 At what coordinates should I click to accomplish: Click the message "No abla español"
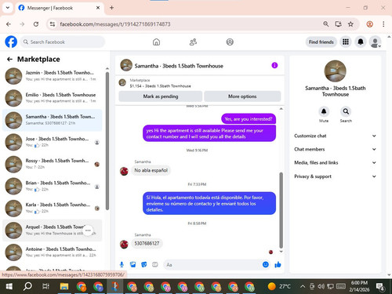tap(151, 170)
